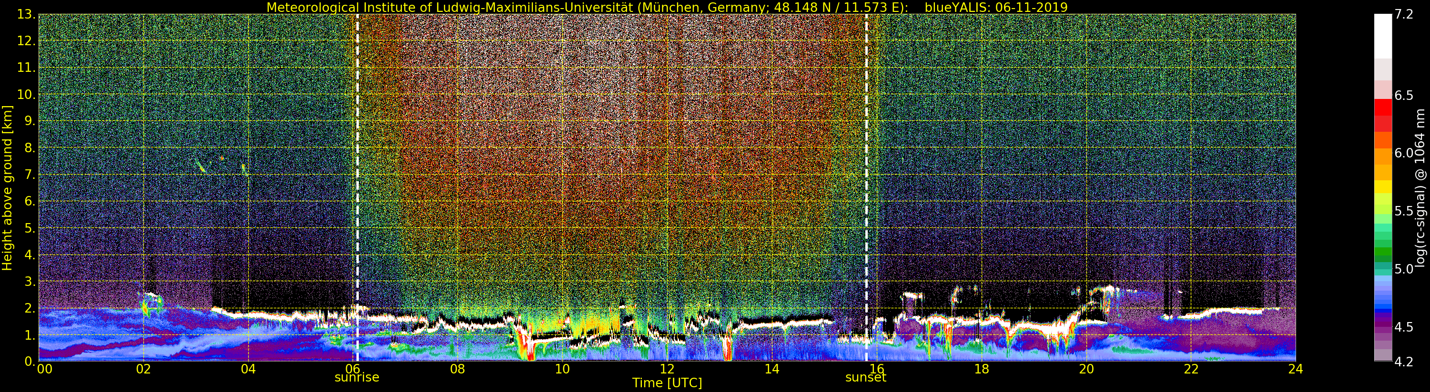The width and height of the screenshot is (1430, 392).
Task: Click the 'log(rc-signal) @ 1064 nm' colorbar label
Action: coord(1420,188)
